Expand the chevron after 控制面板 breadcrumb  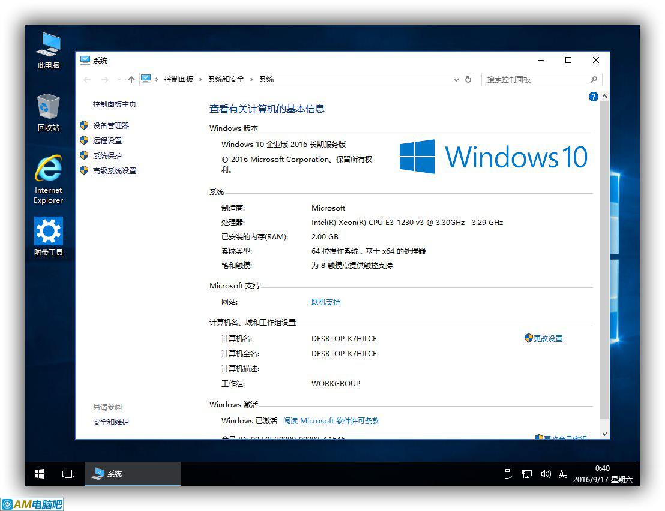[x=200, y=80]
